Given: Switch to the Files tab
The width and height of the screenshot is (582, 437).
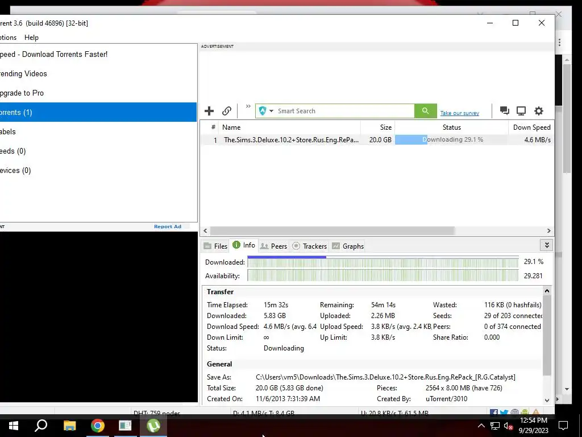Looking at the screenshot, I should [x=215, y=246].
